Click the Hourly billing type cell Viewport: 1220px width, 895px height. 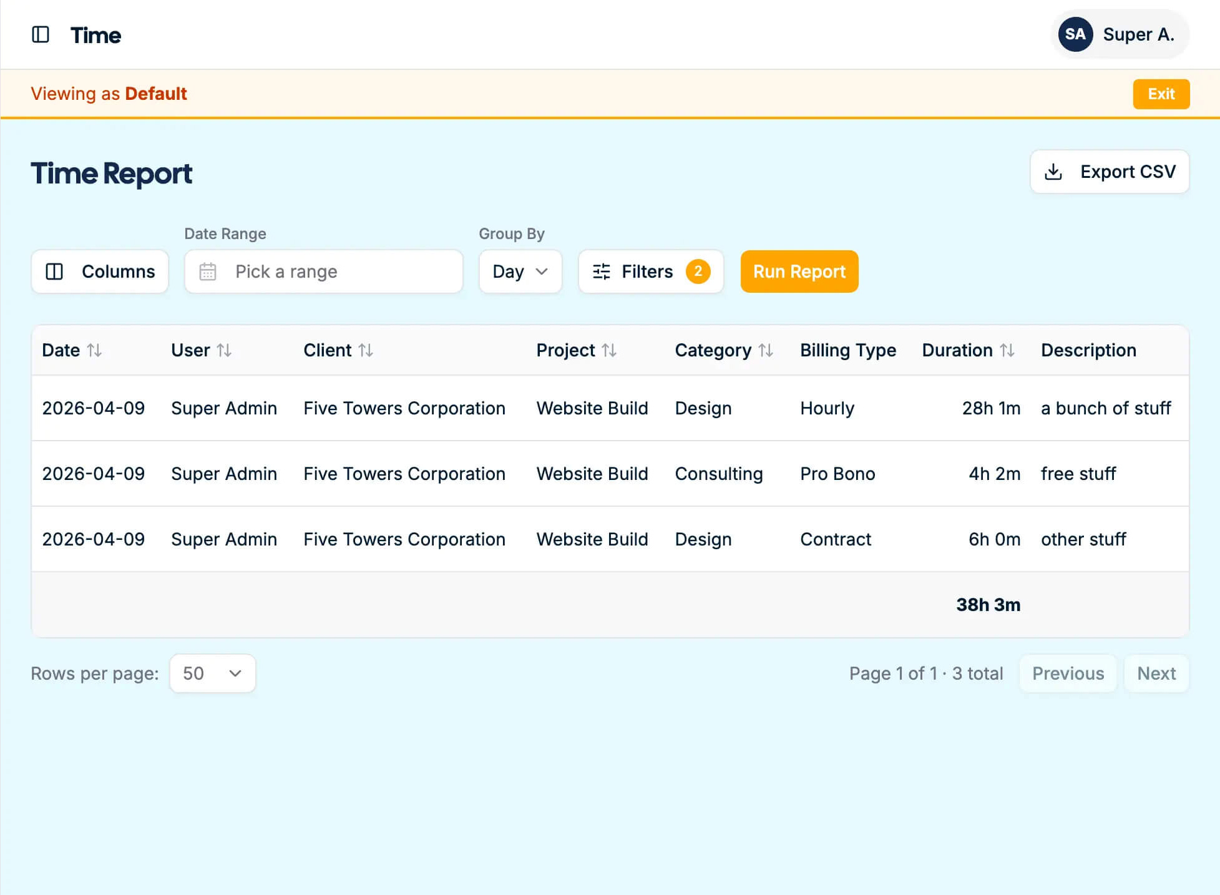827,408
